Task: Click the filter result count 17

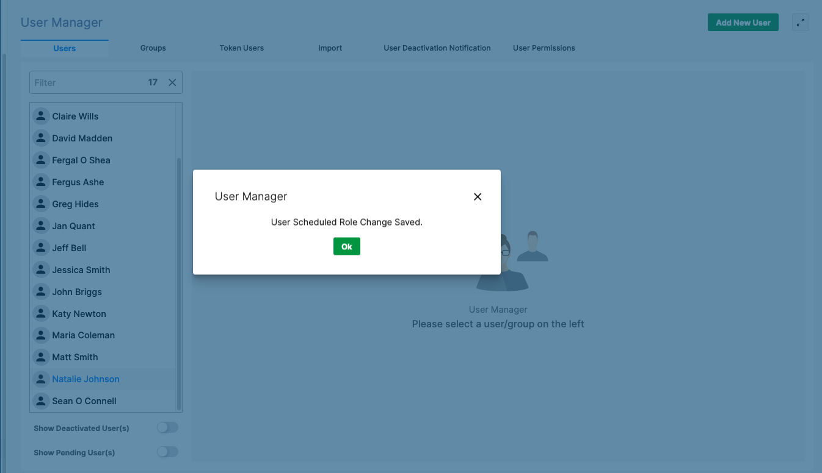Action: click(153, 82)
